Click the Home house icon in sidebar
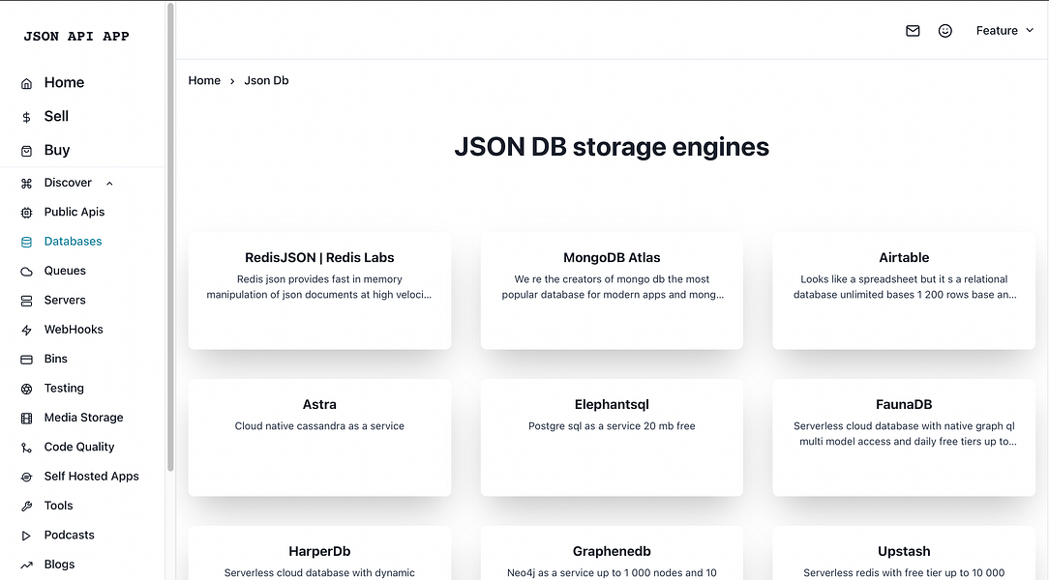This screenshot has height=580, width=1049. 27,83
